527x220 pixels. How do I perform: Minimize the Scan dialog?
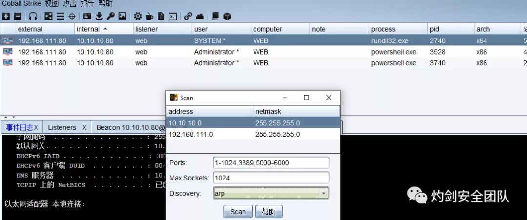click(x=284, y=98)
